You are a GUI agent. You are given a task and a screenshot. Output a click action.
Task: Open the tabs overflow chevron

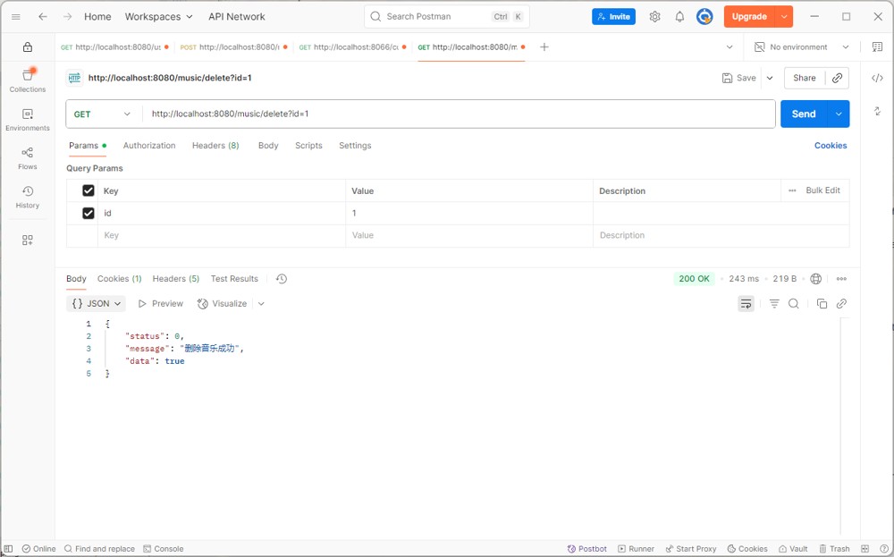pyautogui.click(x=730, y=47)
